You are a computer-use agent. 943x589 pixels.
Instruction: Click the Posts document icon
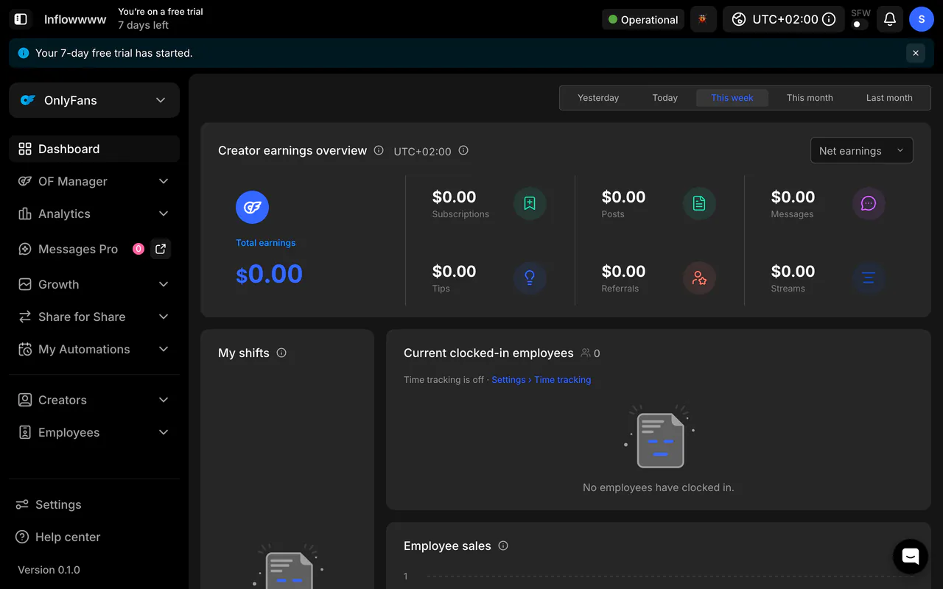click(699, 204)
